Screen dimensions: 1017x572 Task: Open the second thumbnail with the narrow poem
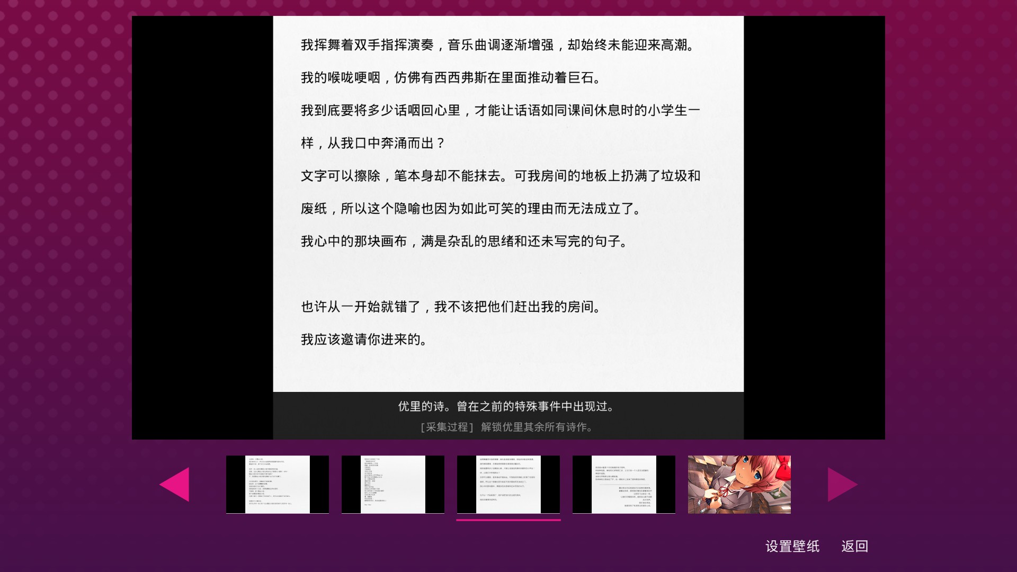(x=392, y=484)
